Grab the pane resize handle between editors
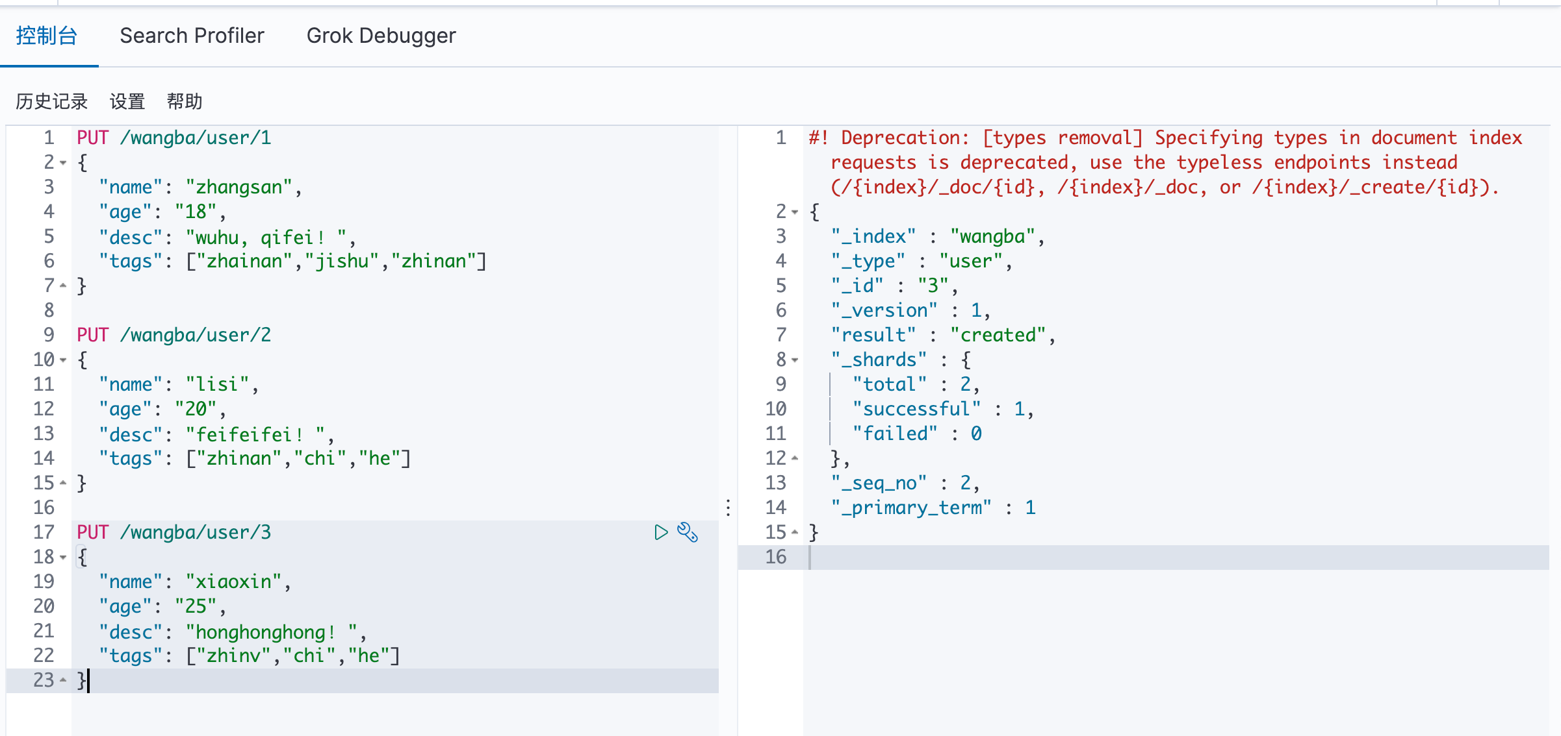The width and height of the screenshot is (1561, 736). click(x=728, y=508)
